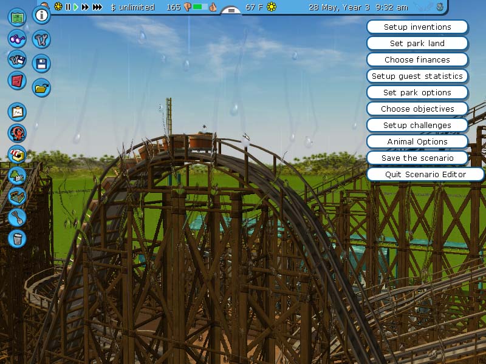
Task: Set game to normal play speed
Action: pyautogui.click(x=75, y=7)
